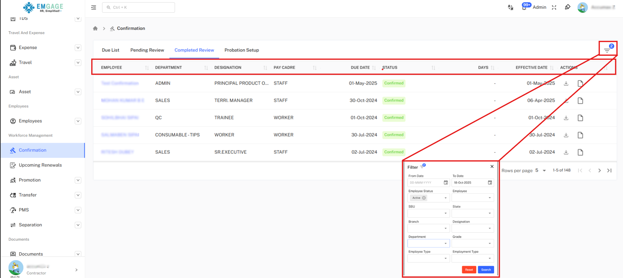Toggle fullscreen mode icon in header
Screen dimensions: 623x278
pos(554,7)
